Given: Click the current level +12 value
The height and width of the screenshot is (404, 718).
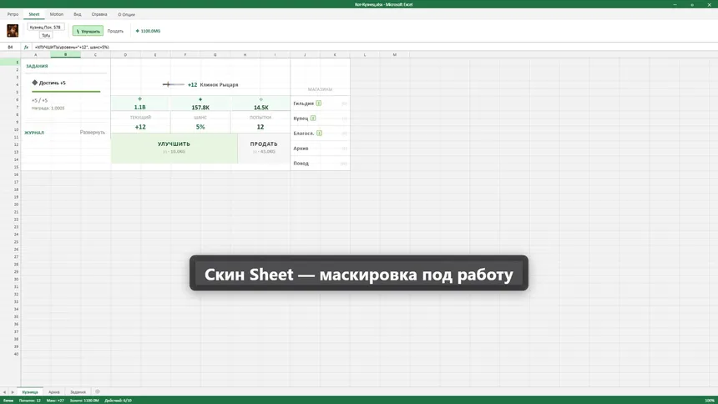Looking at the screenshot, I should [x=140, y=127].
